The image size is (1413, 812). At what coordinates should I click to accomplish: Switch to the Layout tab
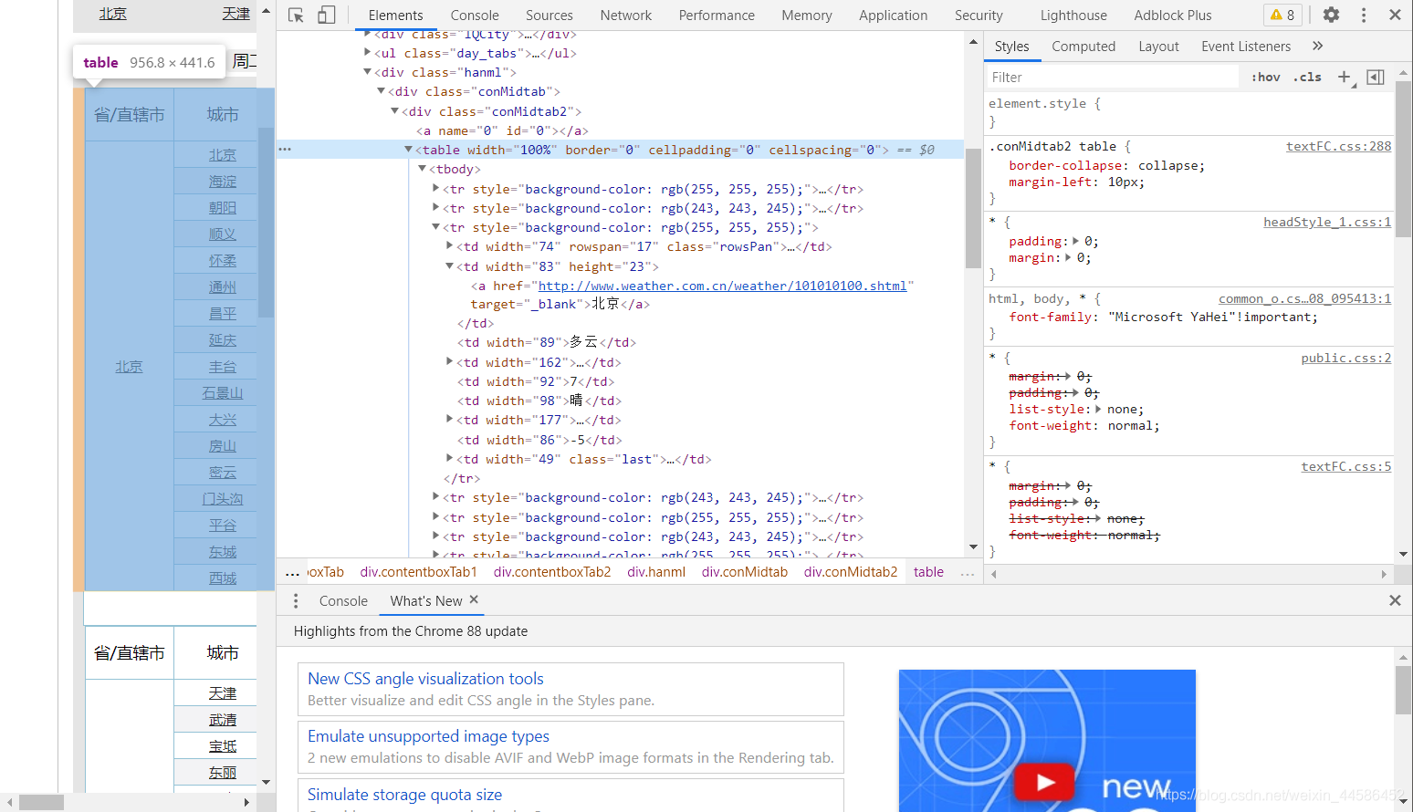1158,47
